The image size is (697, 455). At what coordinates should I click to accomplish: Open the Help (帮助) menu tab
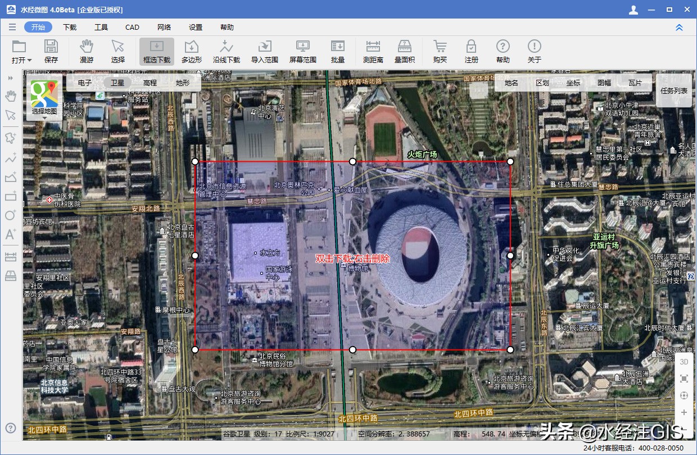[227, 27]
